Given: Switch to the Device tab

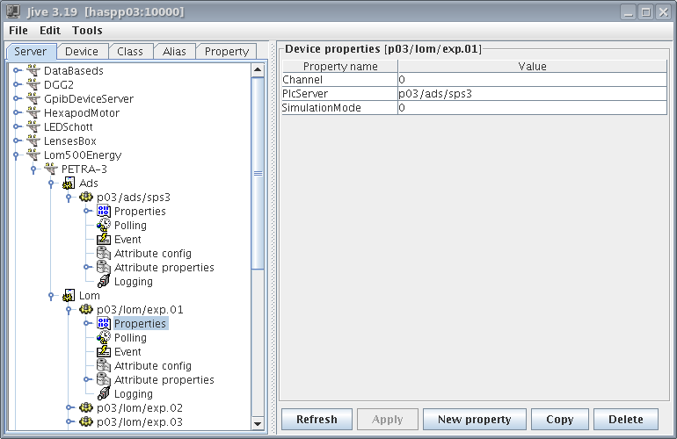Looking at the screenshot, I should pyautogui.click(x=82, y=51).
